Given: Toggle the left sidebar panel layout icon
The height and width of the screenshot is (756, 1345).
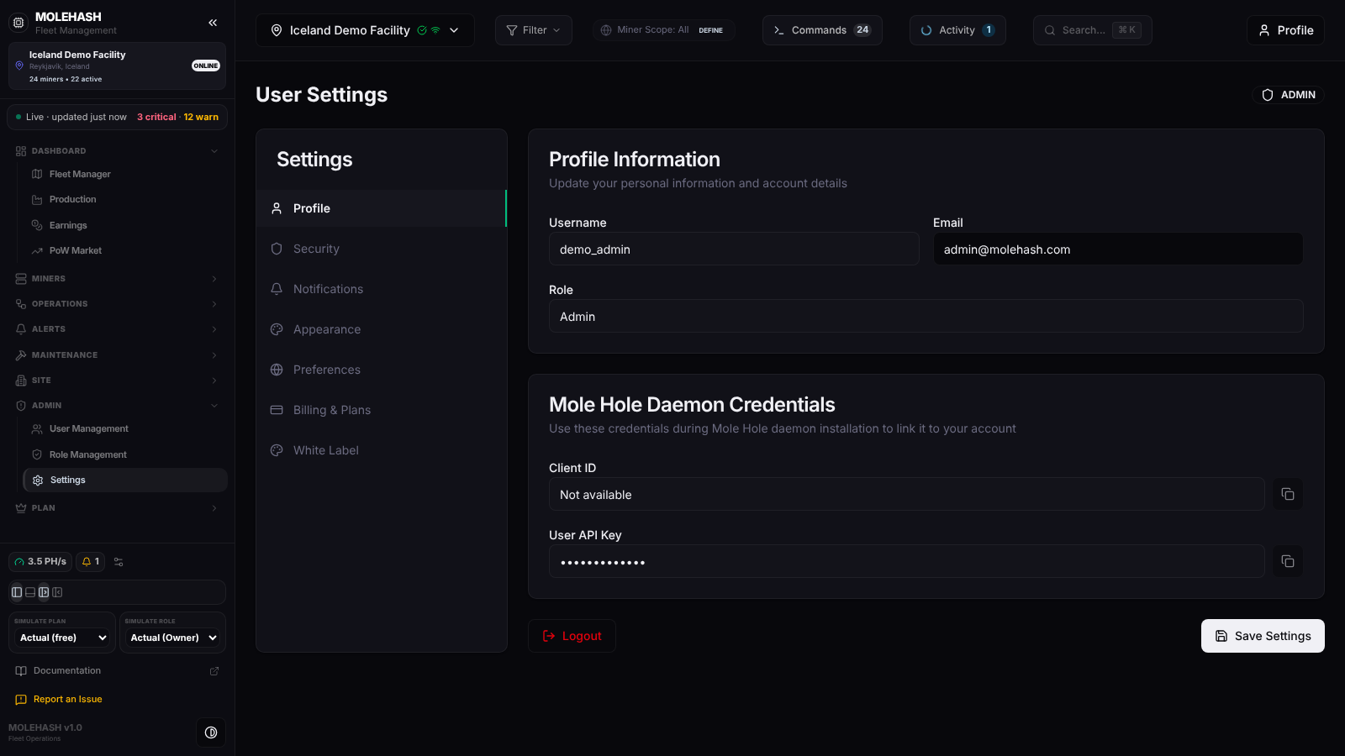Looking at the screenshot, I should [17, 592].
